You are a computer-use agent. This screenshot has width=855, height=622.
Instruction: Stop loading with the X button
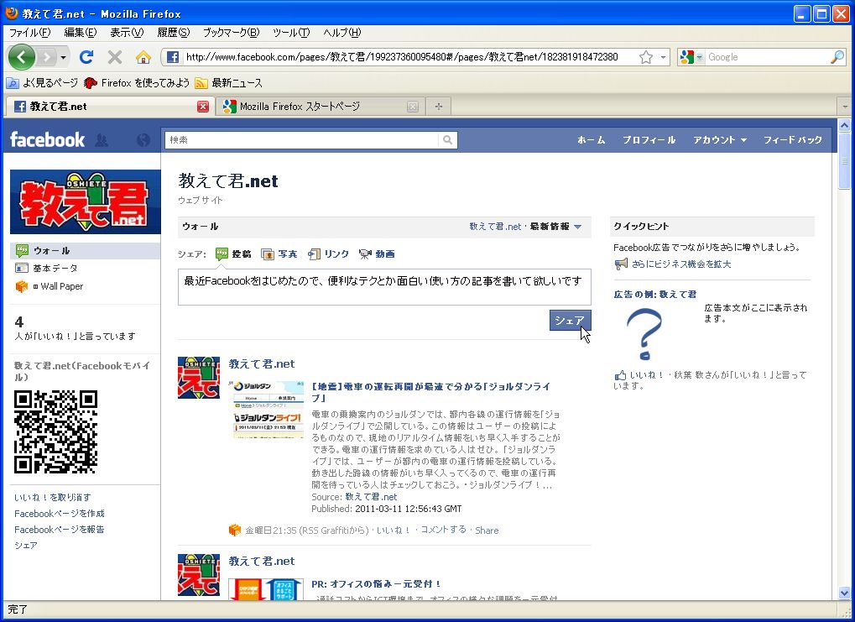[x=114, y=57]
